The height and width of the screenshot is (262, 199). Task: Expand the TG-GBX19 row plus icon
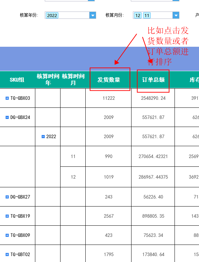click(x=7, y=216)
